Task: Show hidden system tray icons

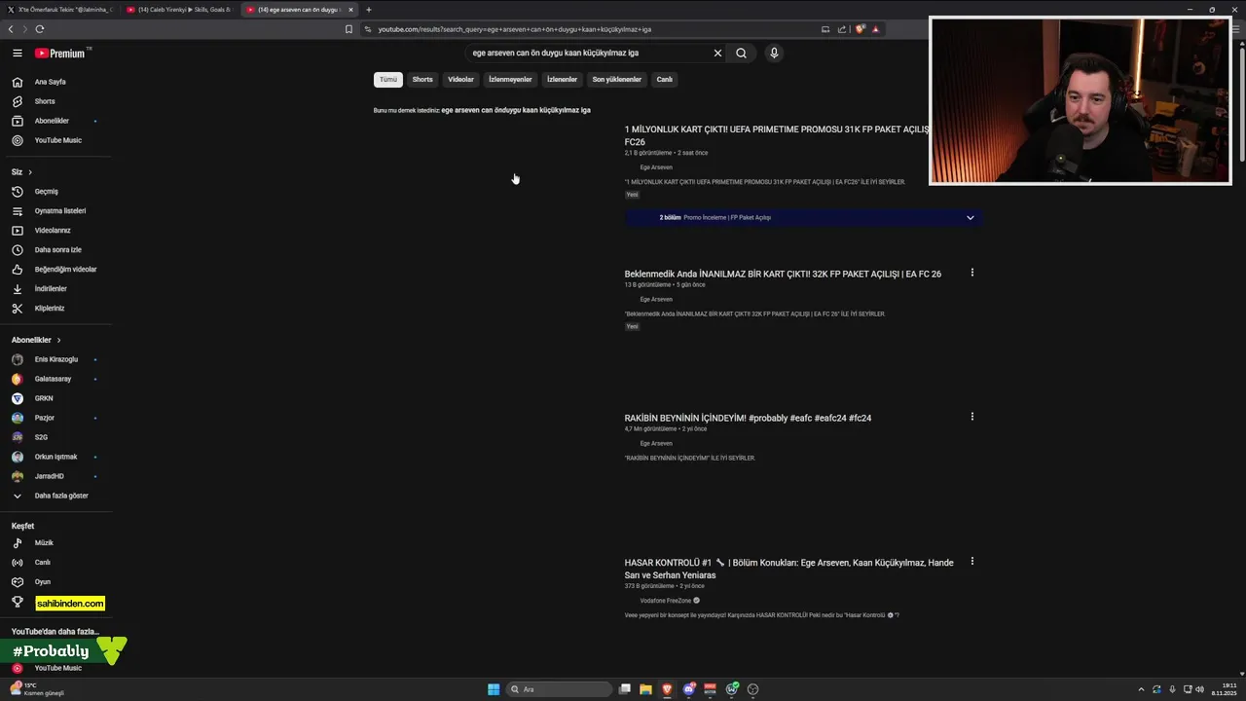Action: [x=1141, y=689]
